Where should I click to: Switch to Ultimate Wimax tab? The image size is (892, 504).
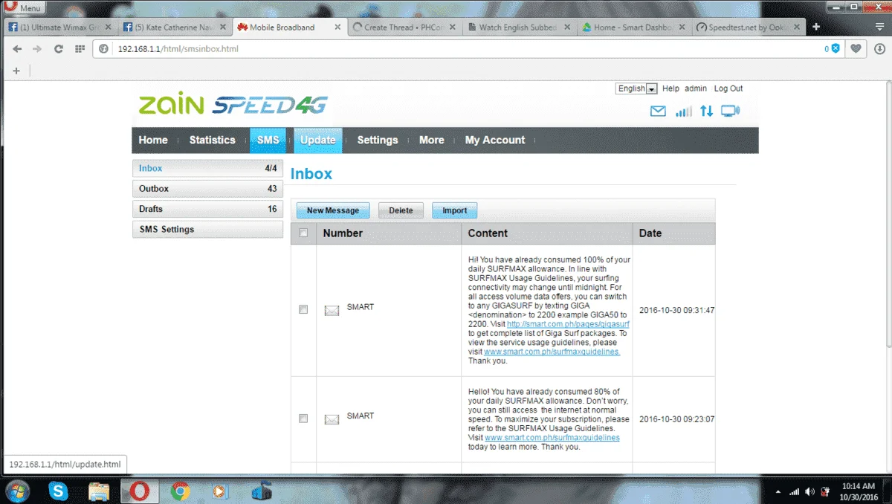click(x=59, y=28)
